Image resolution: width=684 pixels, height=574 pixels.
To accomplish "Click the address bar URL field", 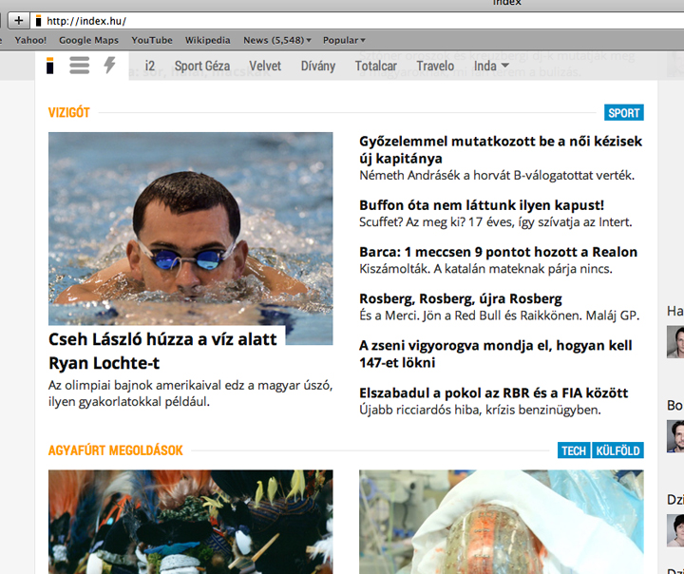I will coord(358,21).
